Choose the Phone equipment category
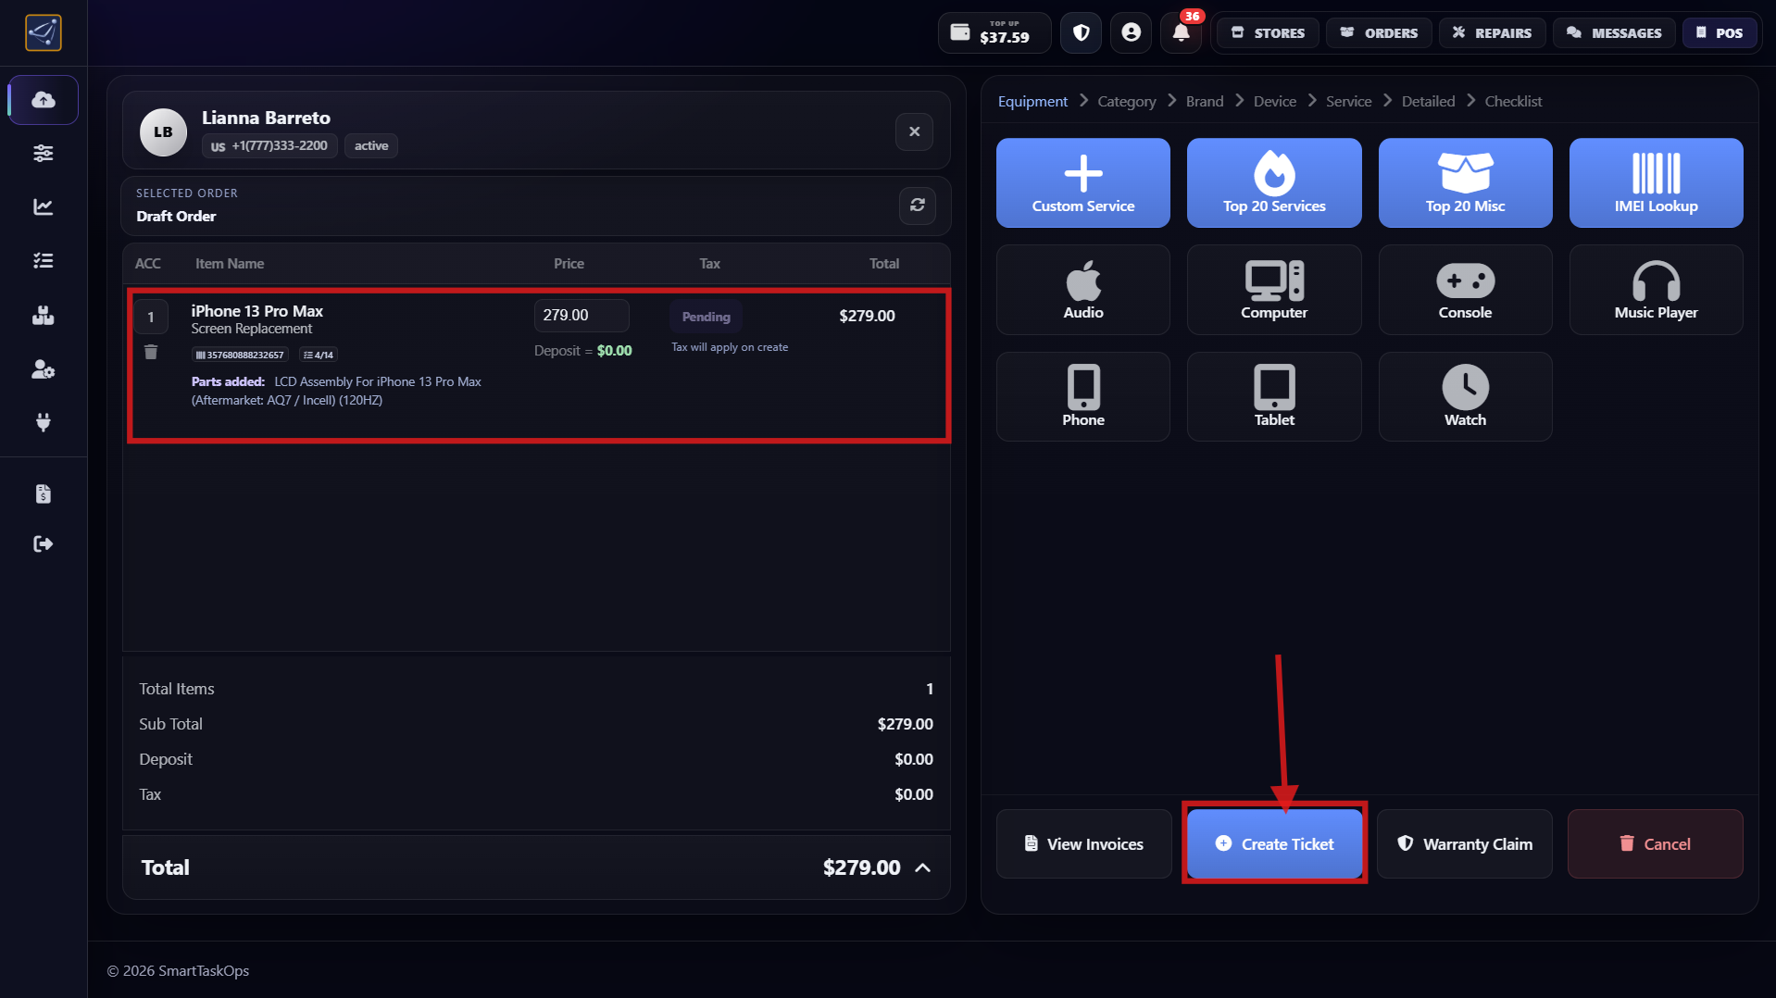 tap(1083, 397)
